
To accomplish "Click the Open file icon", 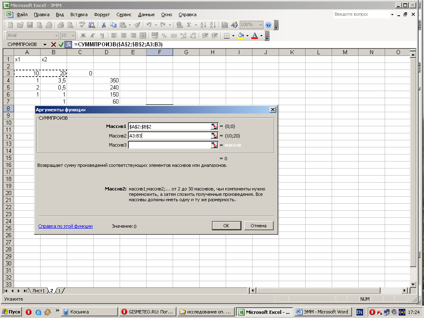I will 20,25.
